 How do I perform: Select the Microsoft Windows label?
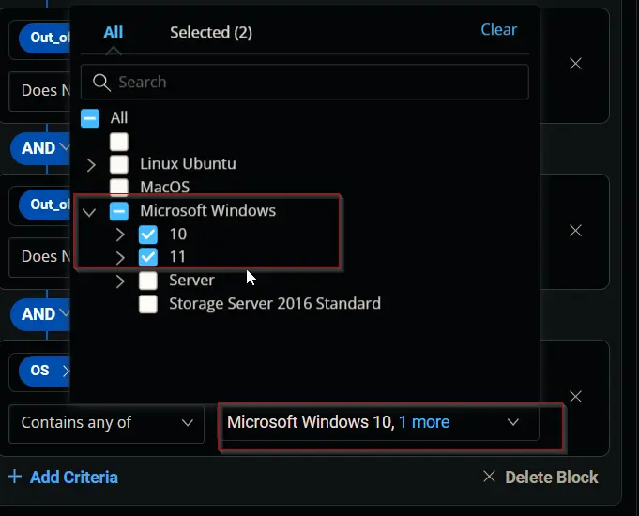[x=207, y=211]
